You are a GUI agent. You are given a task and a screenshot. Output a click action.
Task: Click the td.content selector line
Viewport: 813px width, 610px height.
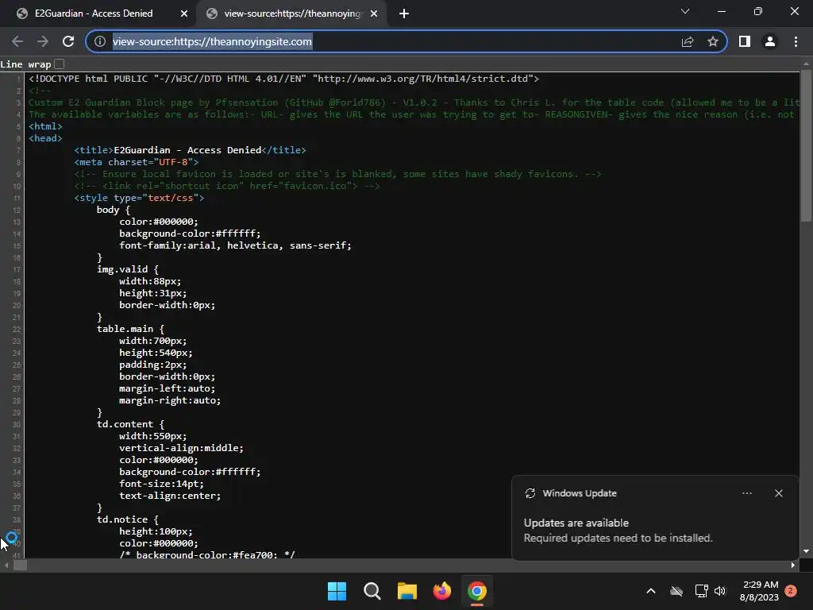[x=130, y=424]
